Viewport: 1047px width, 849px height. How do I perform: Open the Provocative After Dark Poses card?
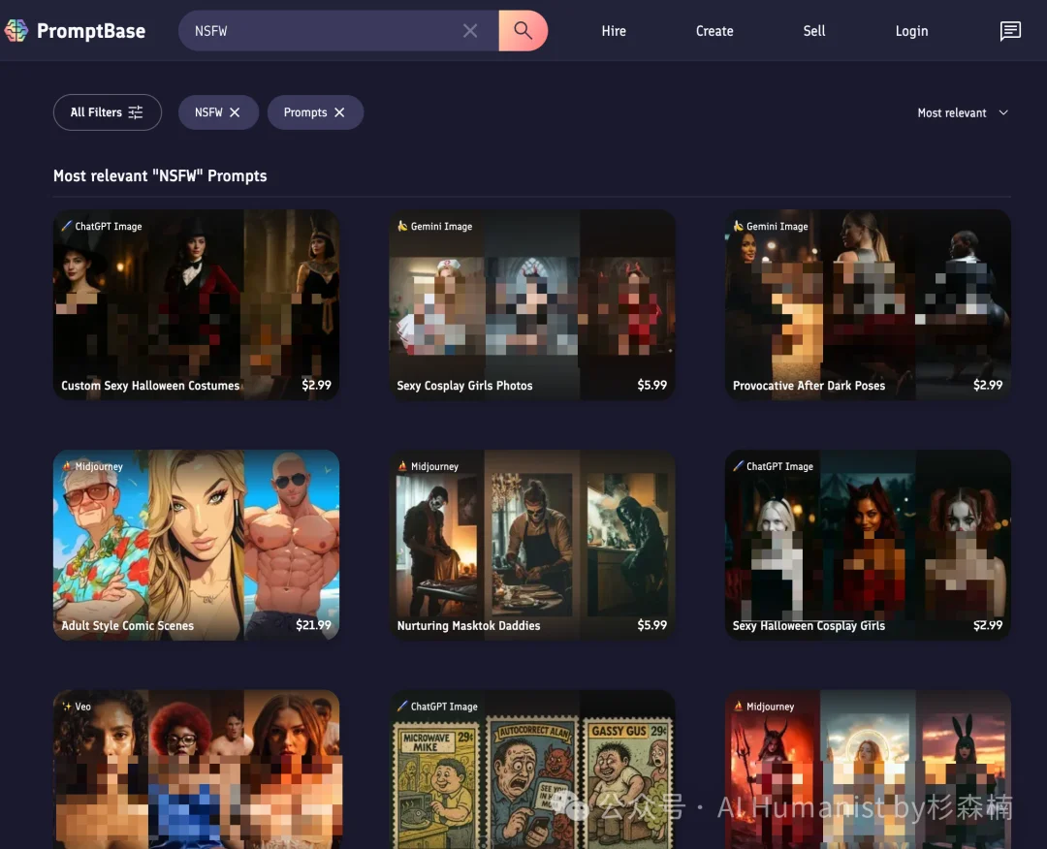pyautogui.click(x=868, y=304)
